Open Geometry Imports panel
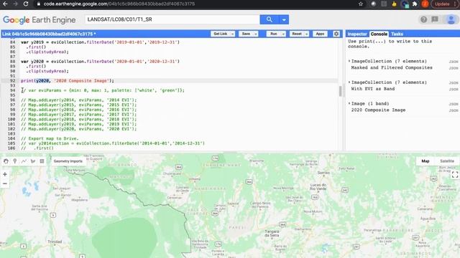This screenshot has height=258, width=460. tap(68, 161)
